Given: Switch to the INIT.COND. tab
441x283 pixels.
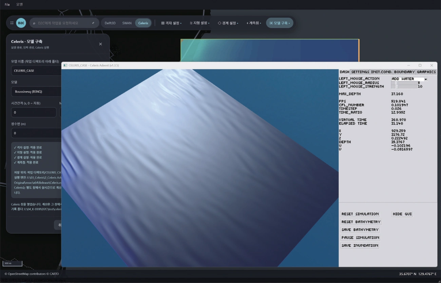Looking at the screenshot, I should [381, 72].
